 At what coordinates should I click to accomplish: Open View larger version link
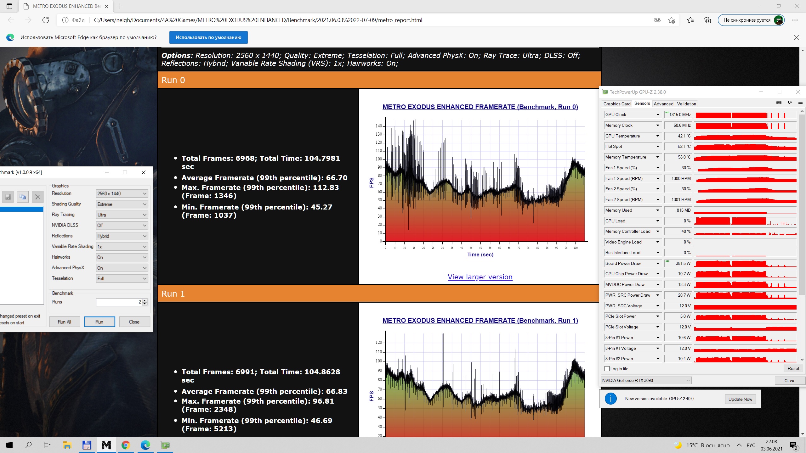point(480,277)
